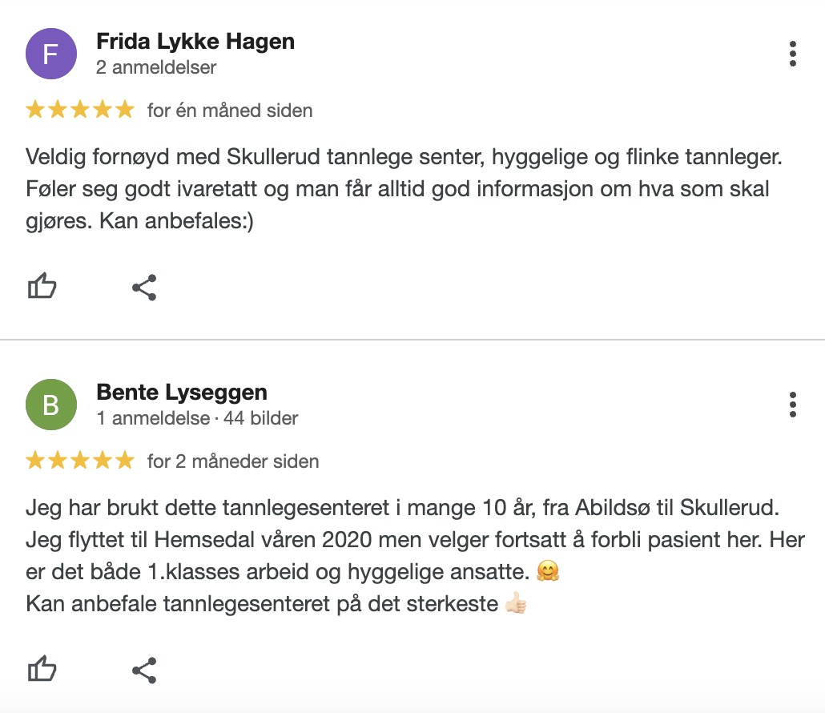Click Bente's '1 anmeldelse · 44 bilder' text
825x713 pixels.
196,418
